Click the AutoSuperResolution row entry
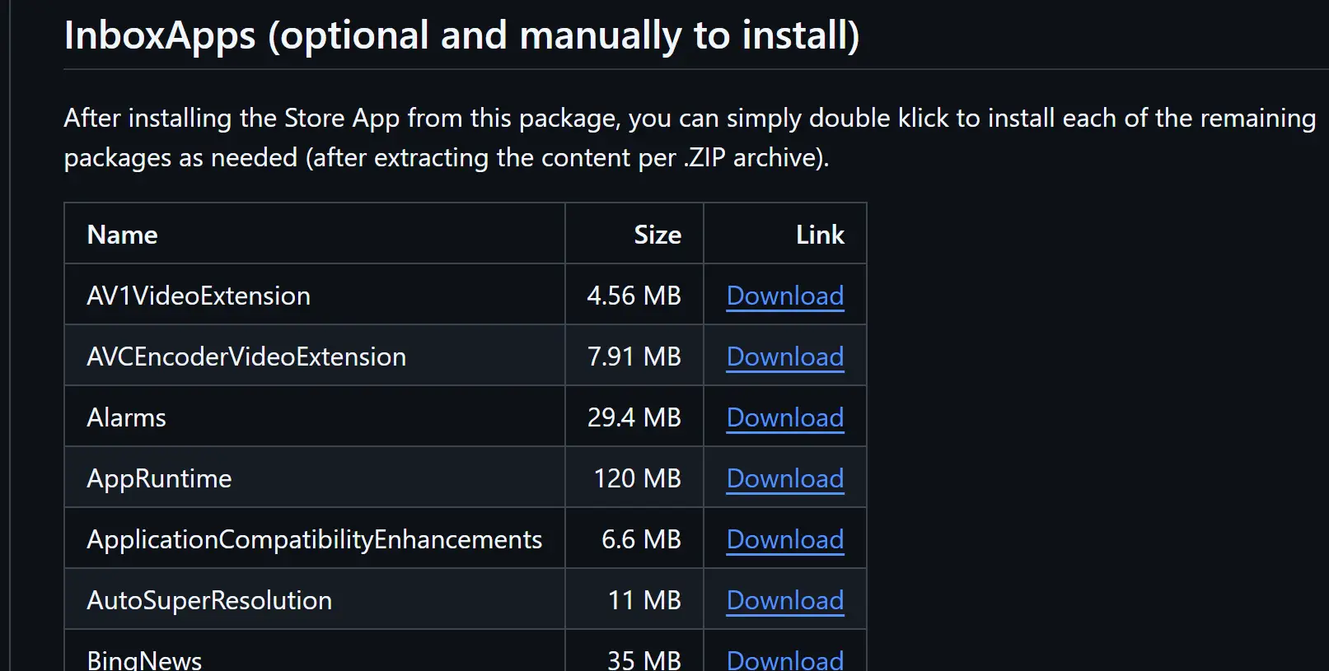 (211, 600)
